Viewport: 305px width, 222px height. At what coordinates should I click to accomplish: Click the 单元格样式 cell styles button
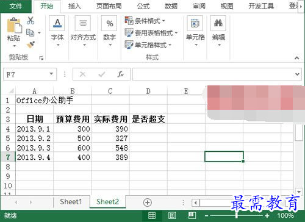[x=148, y=45]
